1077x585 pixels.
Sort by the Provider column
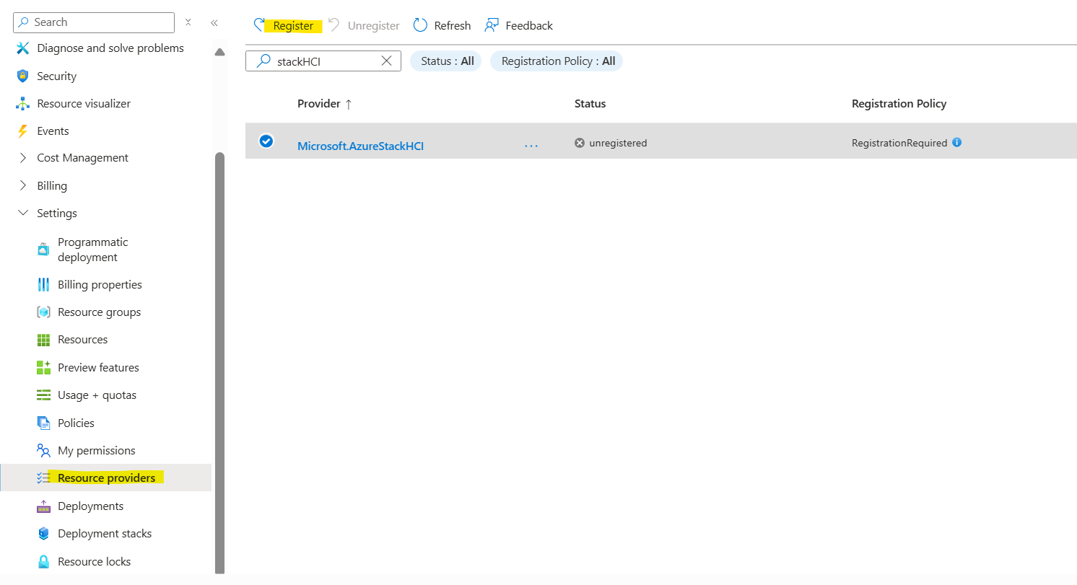[325, 104]
